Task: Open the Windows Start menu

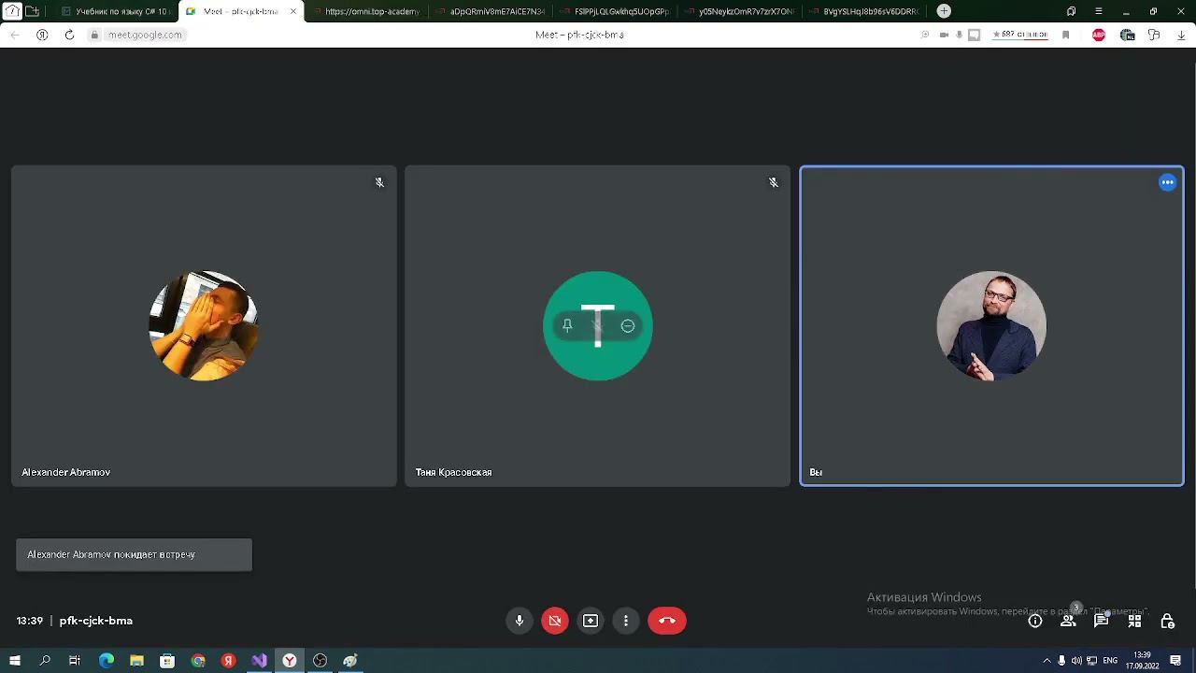Action: tap(15, 661)
